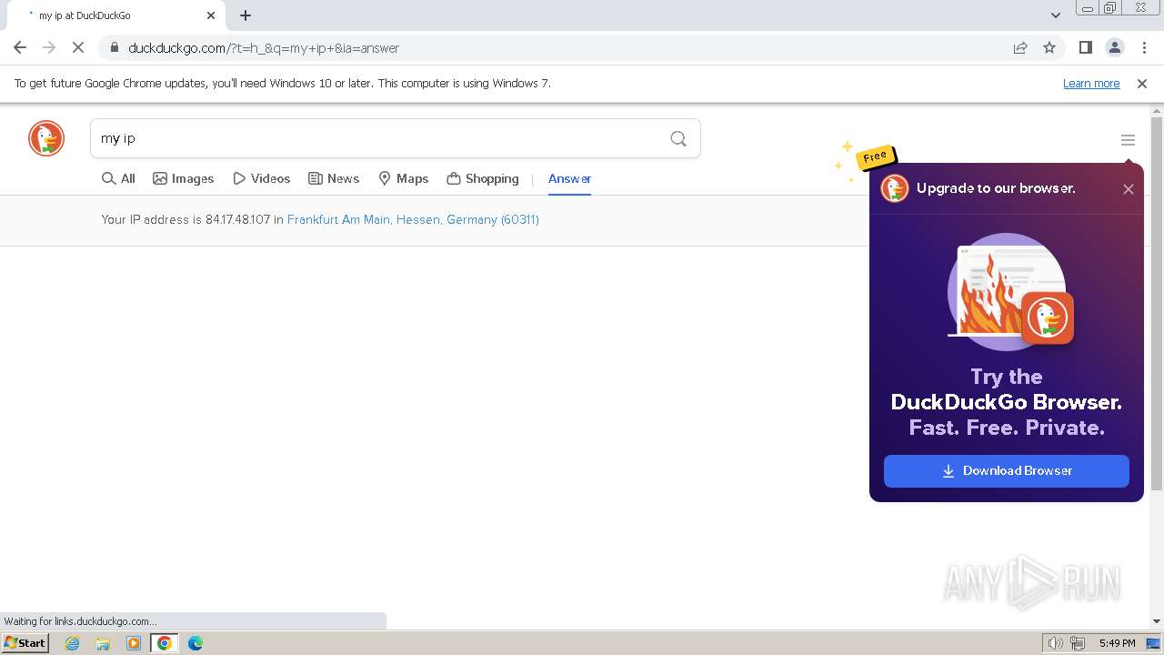Open the Learn more link
Image resolution: width=1164 pixels, height=655 pixels.
coord(1091,84)
